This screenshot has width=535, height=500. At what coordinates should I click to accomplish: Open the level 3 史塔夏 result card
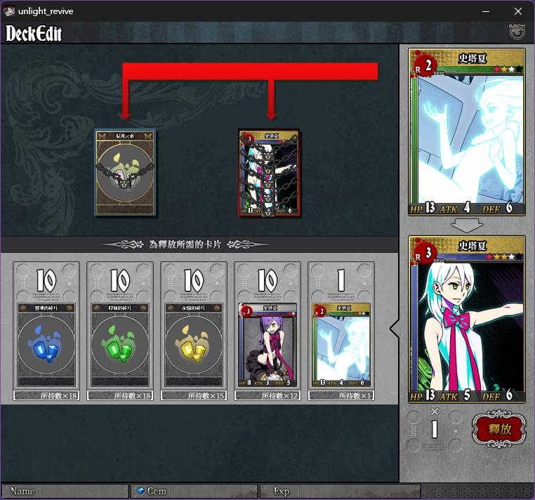467,320
